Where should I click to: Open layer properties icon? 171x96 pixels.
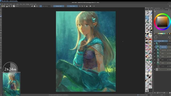pos(164,93)
